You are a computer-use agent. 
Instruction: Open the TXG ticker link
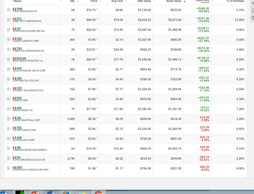pyautogui.click(x=19, y=48)
